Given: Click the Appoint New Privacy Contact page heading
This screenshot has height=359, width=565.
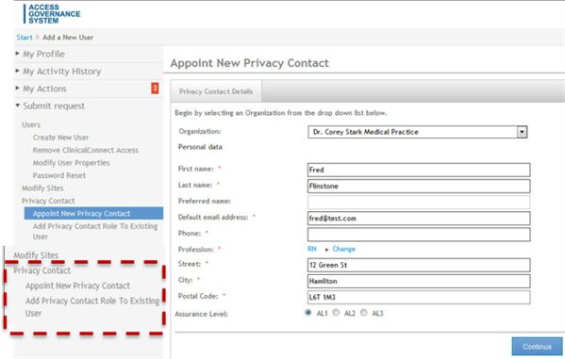Looking at the screenshot, I should click(x=249, y=63).
